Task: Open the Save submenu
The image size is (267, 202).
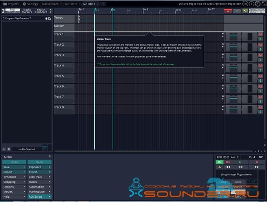Action: 14,167
